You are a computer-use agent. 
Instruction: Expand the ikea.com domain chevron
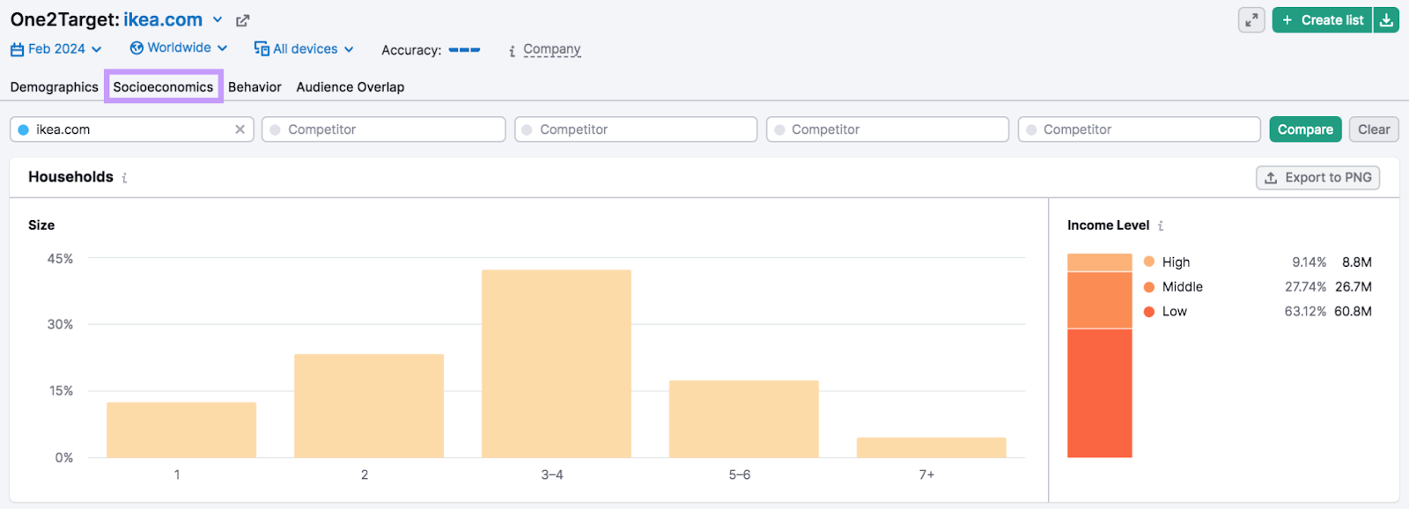[x=218, y=19]
